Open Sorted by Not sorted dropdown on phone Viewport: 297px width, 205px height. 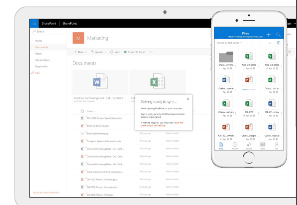point(229,43)
